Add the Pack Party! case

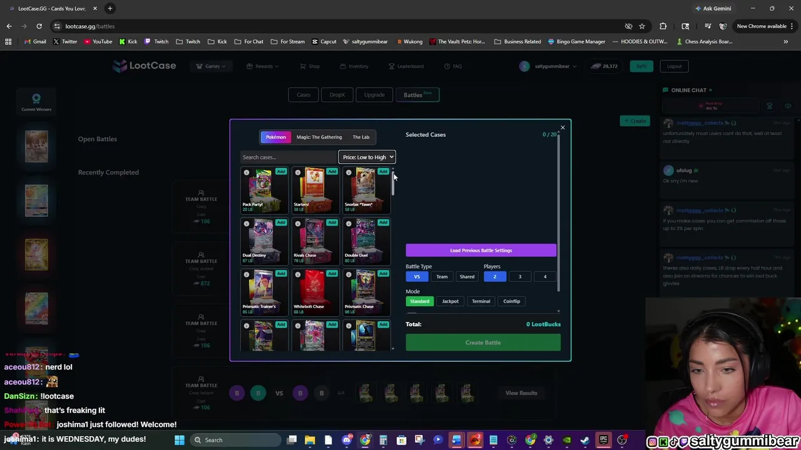tap(281, 171)
